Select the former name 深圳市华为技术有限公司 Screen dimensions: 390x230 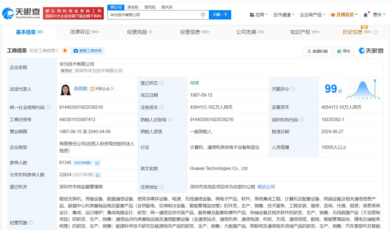pos(99,71)
